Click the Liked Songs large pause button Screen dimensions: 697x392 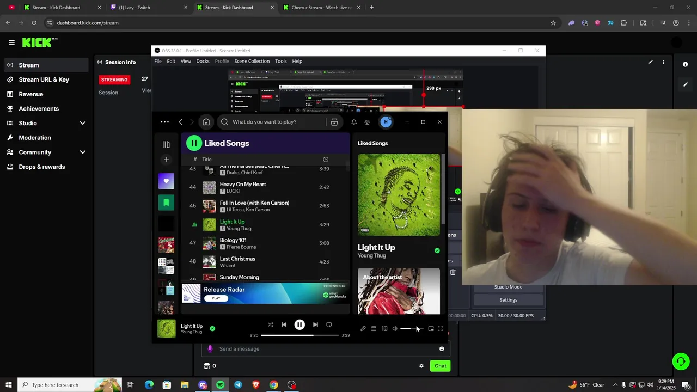tap(194, 143)
